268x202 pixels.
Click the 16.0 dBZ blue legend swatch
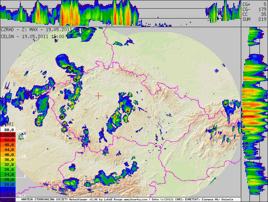8,184
